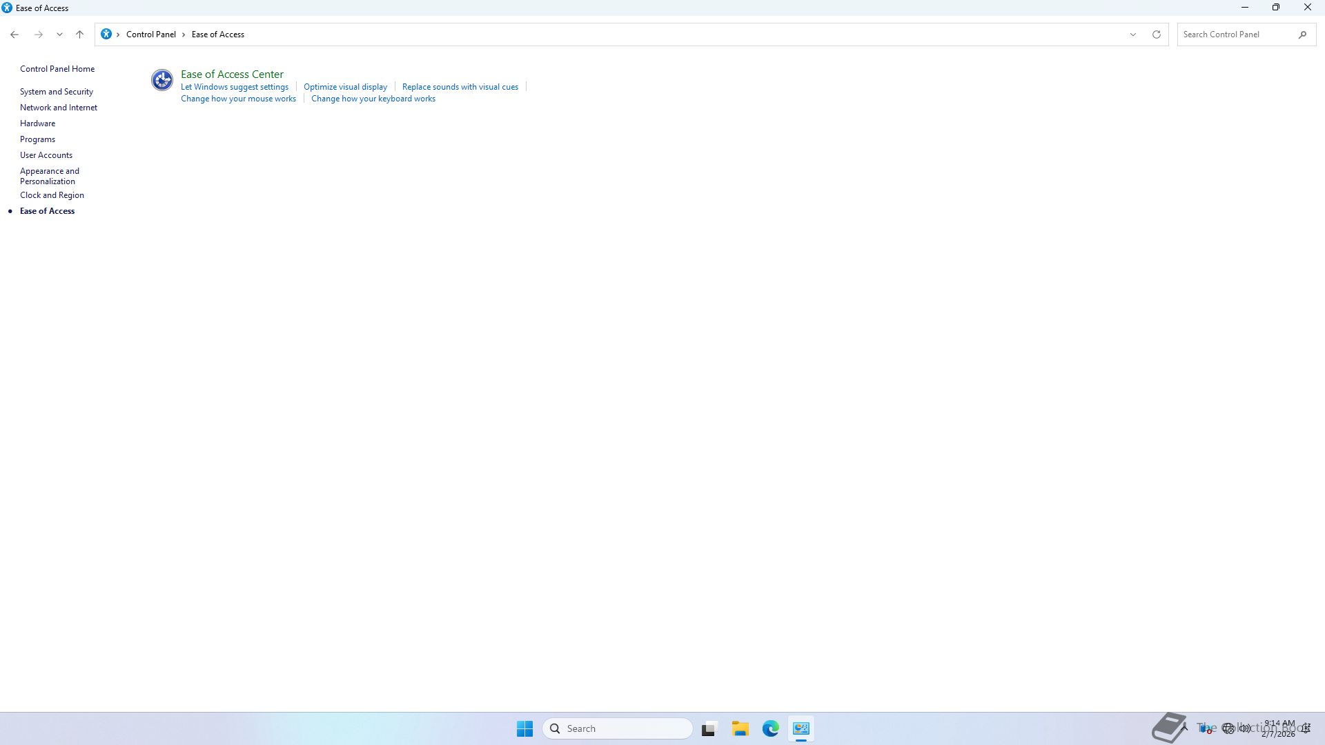
Task: Show hidden system tray icons
Action: pos(1185,728)
